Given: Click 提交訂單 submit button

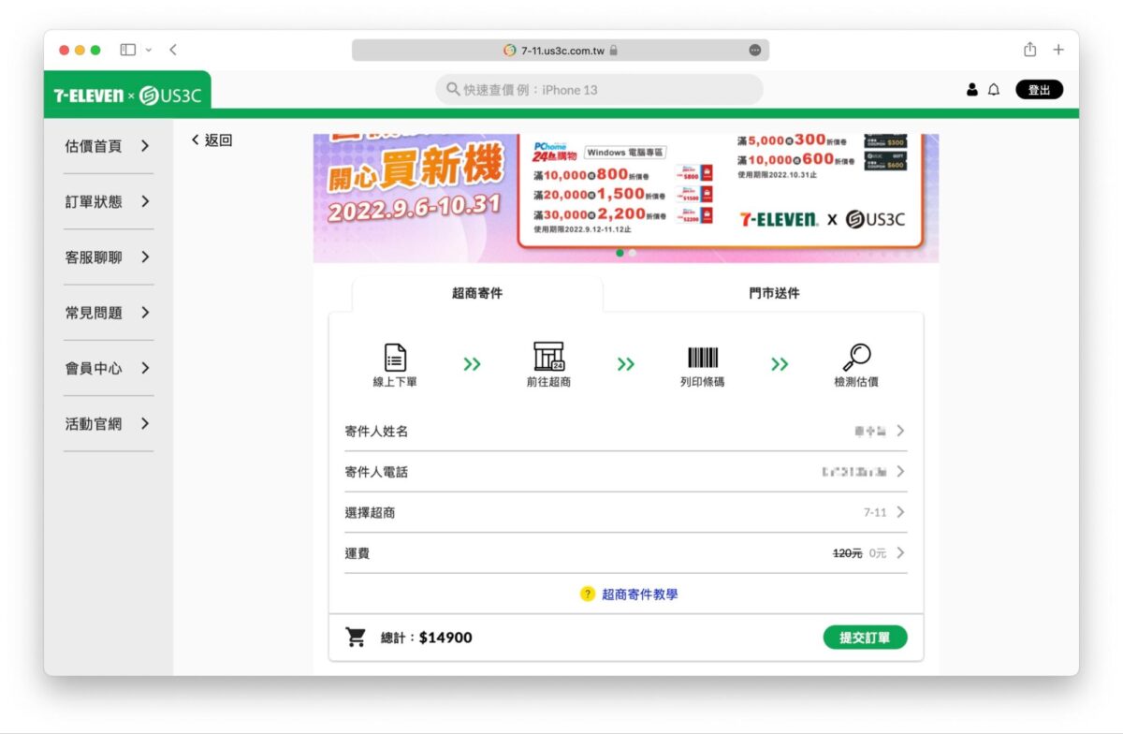Looking at the screenshot, I should (x=866, y=638).
